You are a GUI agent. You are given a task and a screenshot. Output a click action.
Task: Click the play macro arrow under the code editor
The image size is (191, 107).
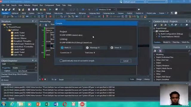coord(40,79)
